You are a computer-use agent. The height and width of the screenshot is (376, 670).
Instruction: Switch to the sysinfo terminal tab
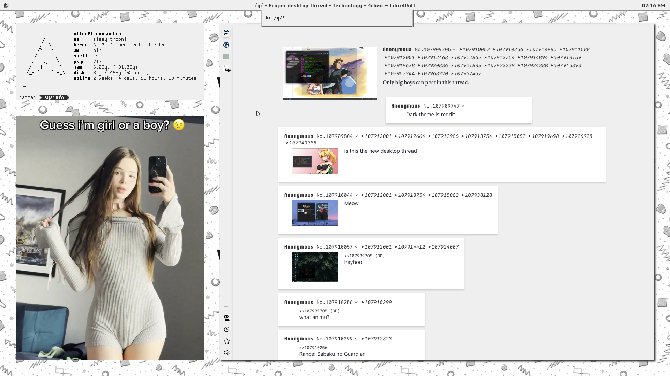pos(54,97)
